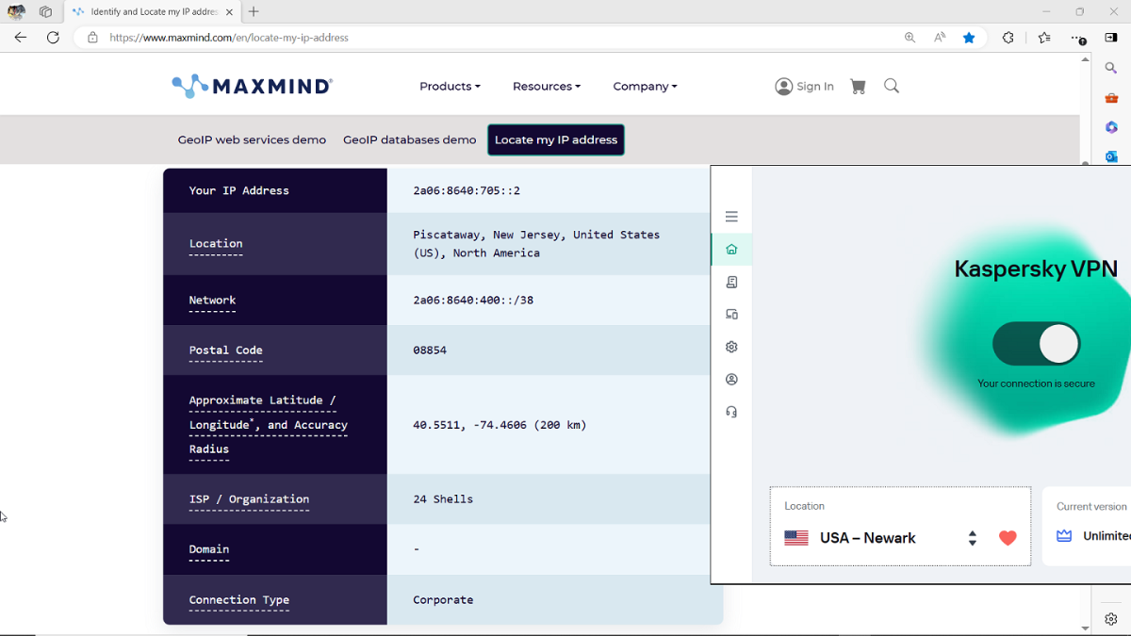Click the MaxMind search magnifier icon

(x=892, y=87)
